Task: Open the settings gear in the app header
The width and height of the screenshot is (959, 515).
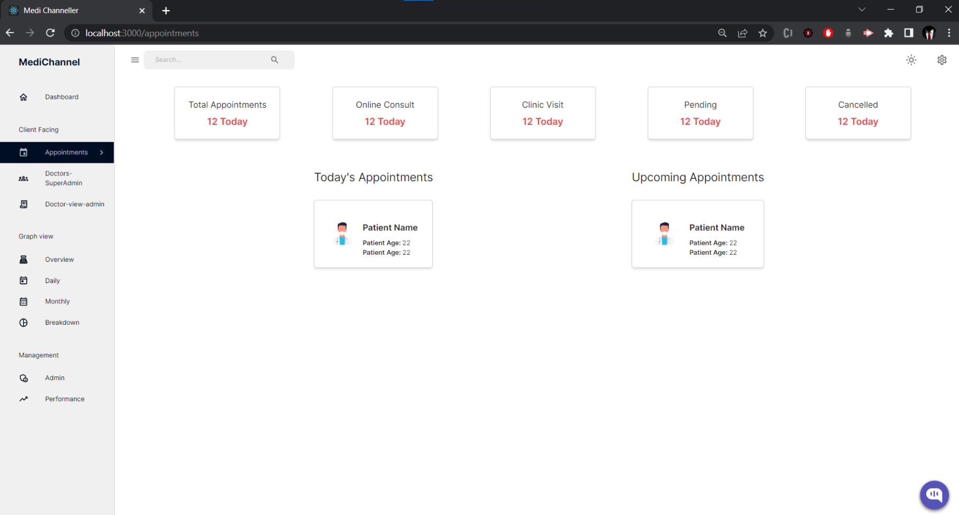Action: (x=942, y=60)
